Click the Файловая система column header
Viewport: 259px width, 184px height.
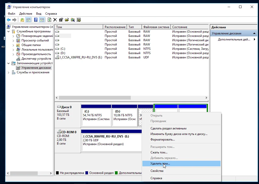[x=156, y=27]
